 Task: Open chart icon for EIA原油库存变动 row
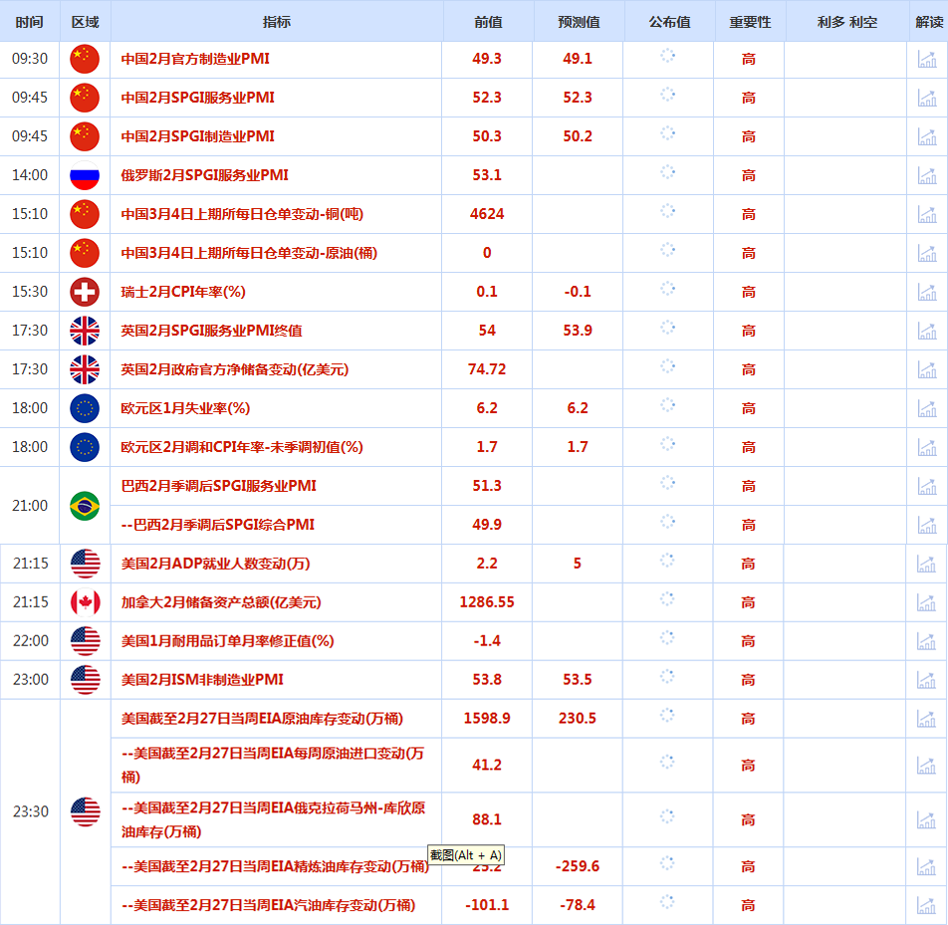[926, 719]
